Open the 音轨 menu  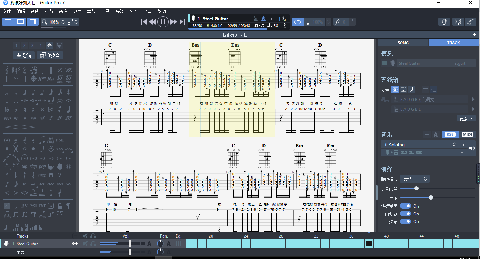[35, 11]
